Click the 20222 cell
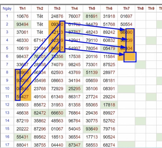The width and height of the screenshot is (162, 148). point(22,129)
